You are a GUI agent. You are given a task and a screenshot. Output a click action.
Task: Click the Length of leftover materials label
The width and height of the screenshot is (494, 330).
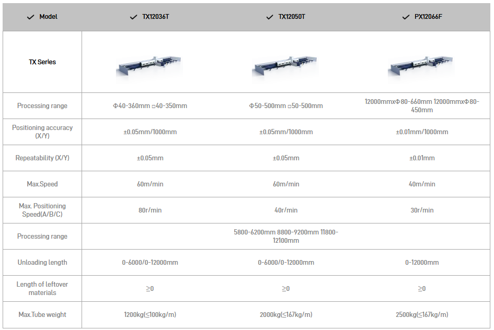click(42, 288)
